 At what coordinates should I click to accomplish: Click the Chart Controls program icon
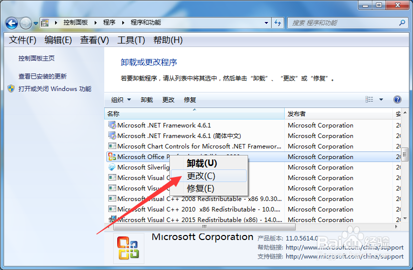[x=112, y=146]
